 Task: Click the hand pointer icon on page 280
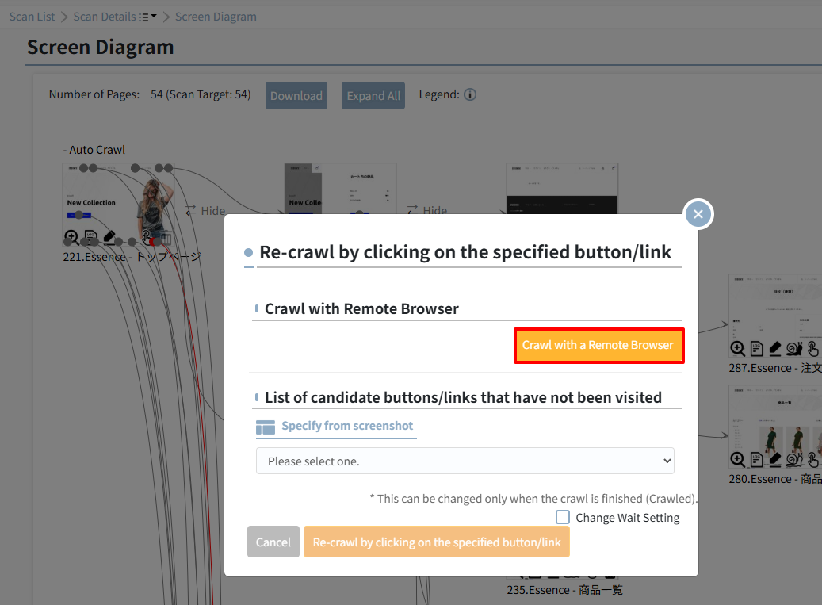812,460
